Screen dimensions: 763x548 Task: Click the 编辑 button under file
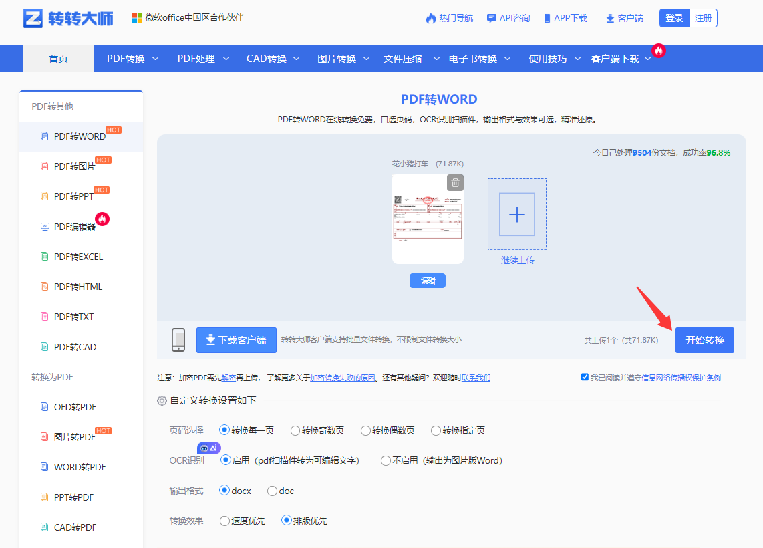coord(427,281)
